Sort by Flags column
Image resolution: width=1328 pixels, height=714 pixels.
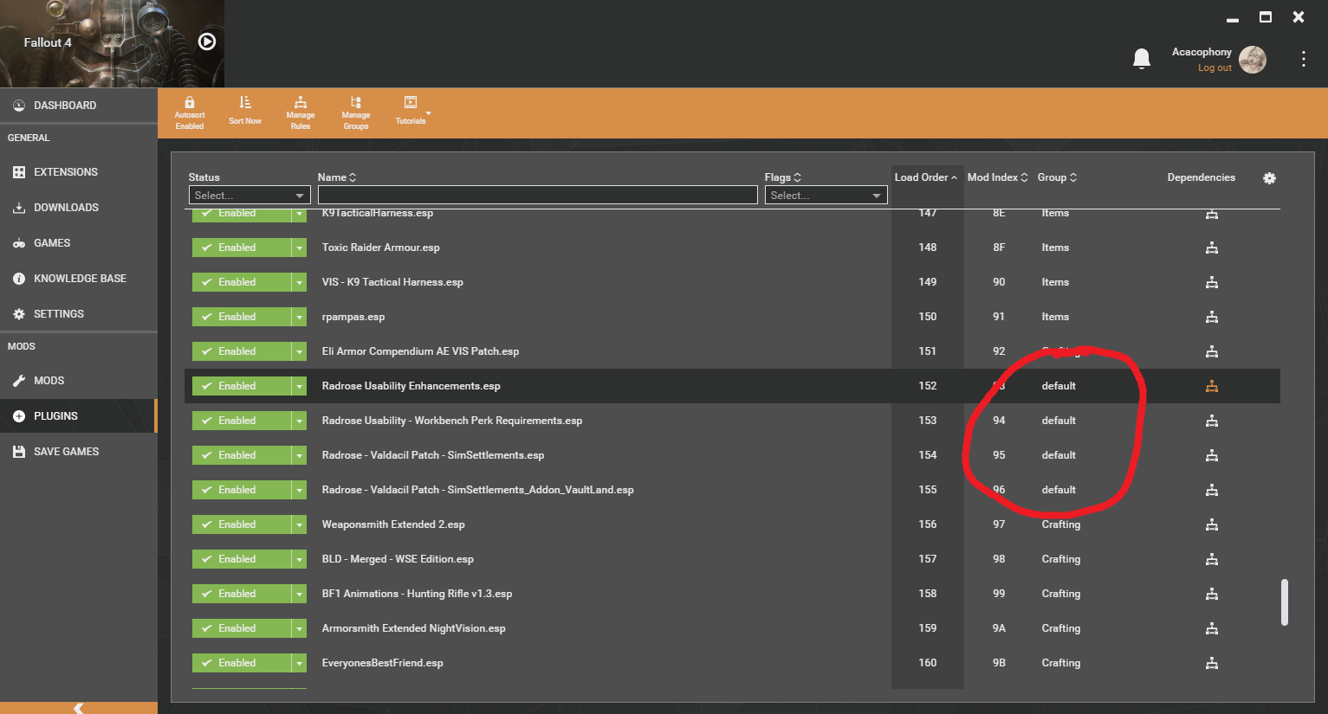tap(783, 177)
